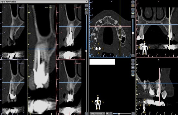Click the white text box in 3D panel
Viewport: 178px width, 115px height.
[x=102, y=62]
